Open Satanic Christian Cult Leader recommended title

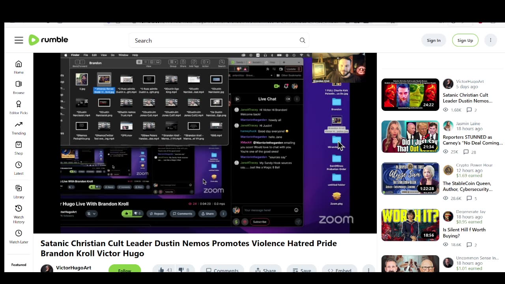(468, 98)
